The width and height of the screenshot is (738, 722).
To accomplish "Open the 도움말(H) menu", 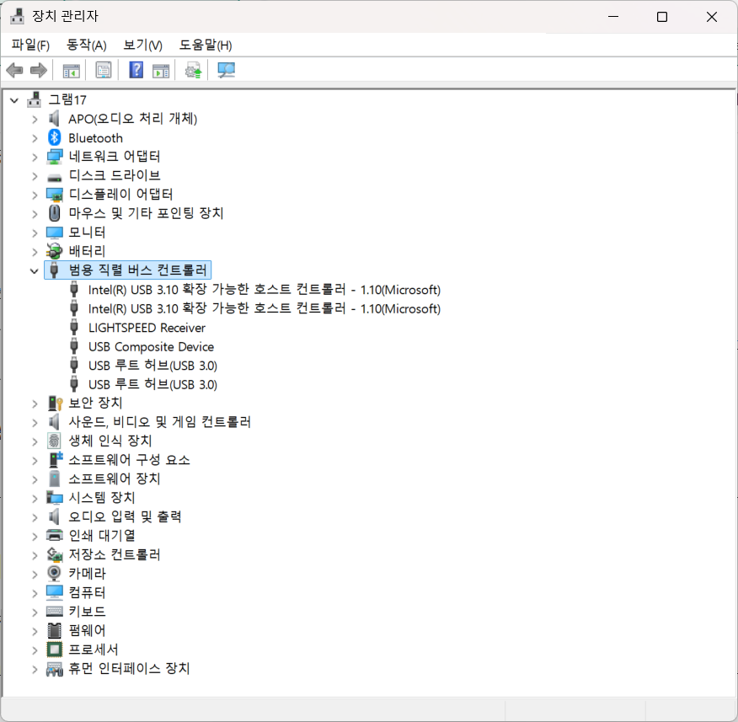I will pos(206,45).
